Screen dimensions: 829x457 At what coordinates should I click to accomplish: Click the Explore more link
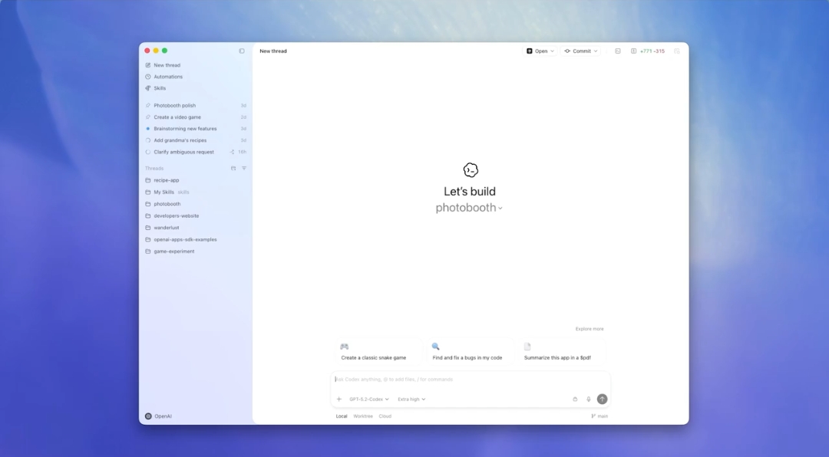[590, 328]
